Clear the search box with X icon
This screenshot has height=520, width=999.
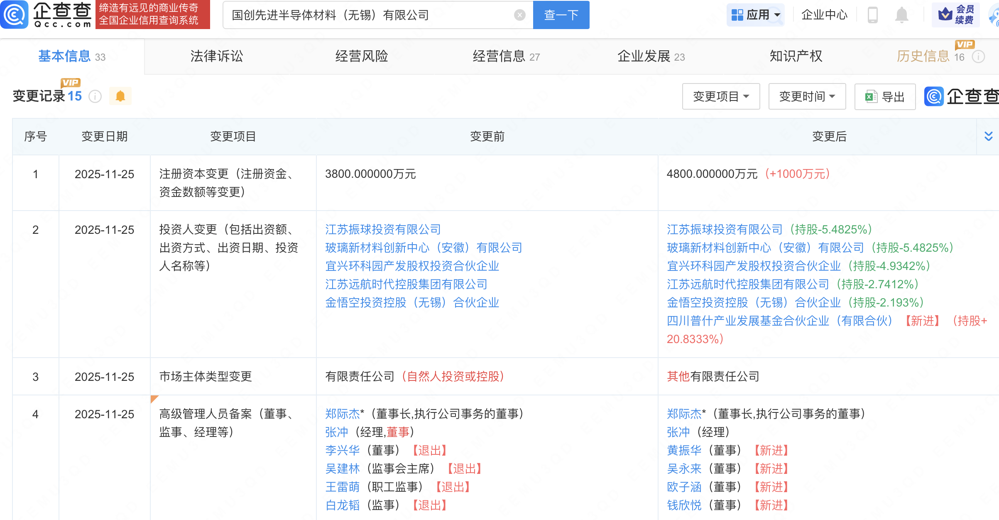click(x=519, y=15)
